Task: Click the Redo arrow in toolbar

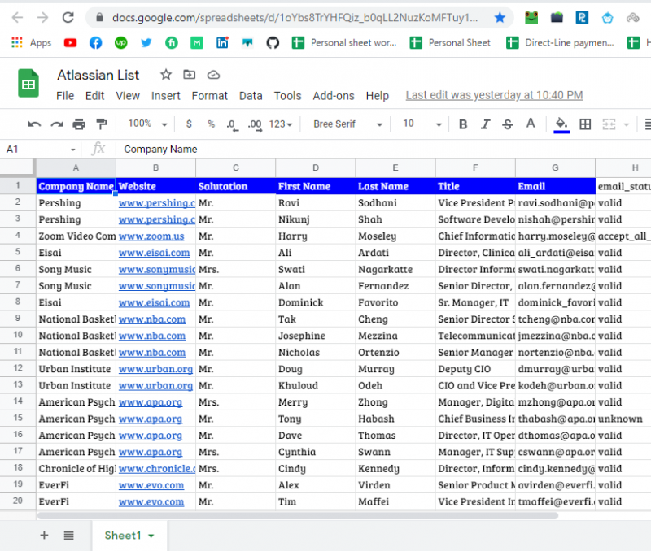Action: [57, 124]
